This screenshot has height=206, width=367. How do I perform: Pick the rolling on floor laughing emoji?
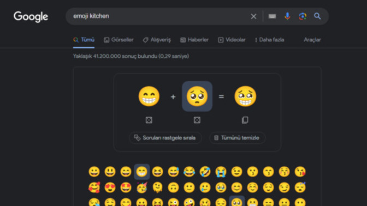point(205,172)
